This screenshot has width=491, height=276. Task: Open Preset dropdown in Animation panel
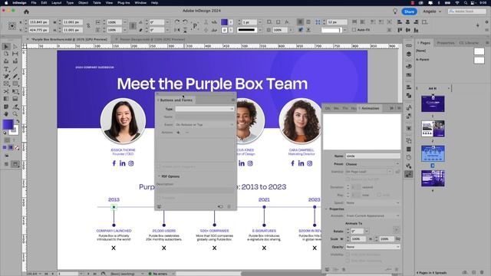(372, 164)
